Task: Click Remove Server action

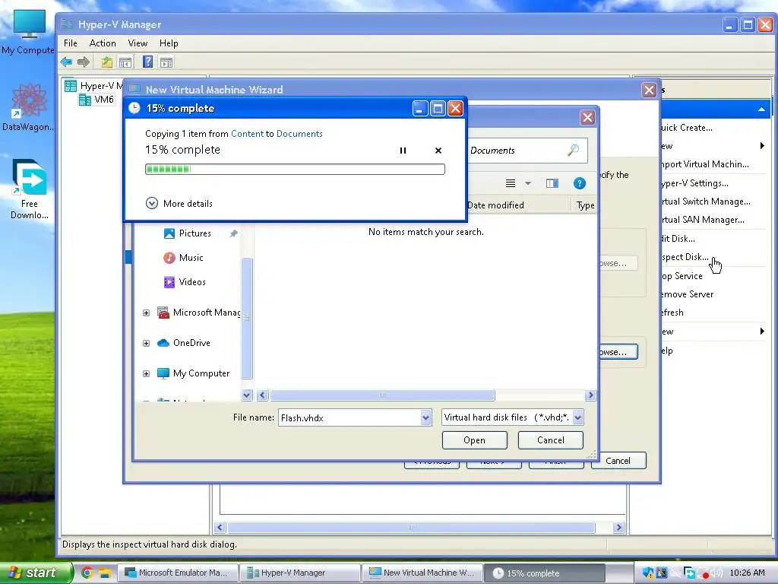Action: 687,294
